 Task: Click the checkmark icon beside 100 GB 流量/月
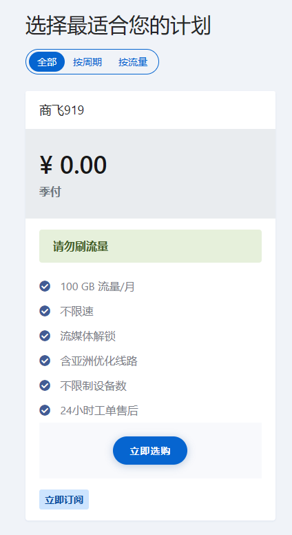coord(45,286)
